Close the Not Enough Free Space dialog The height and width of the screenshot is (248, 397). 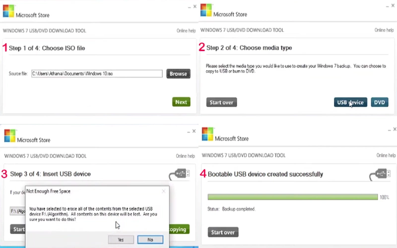click(x=164, y=191)
